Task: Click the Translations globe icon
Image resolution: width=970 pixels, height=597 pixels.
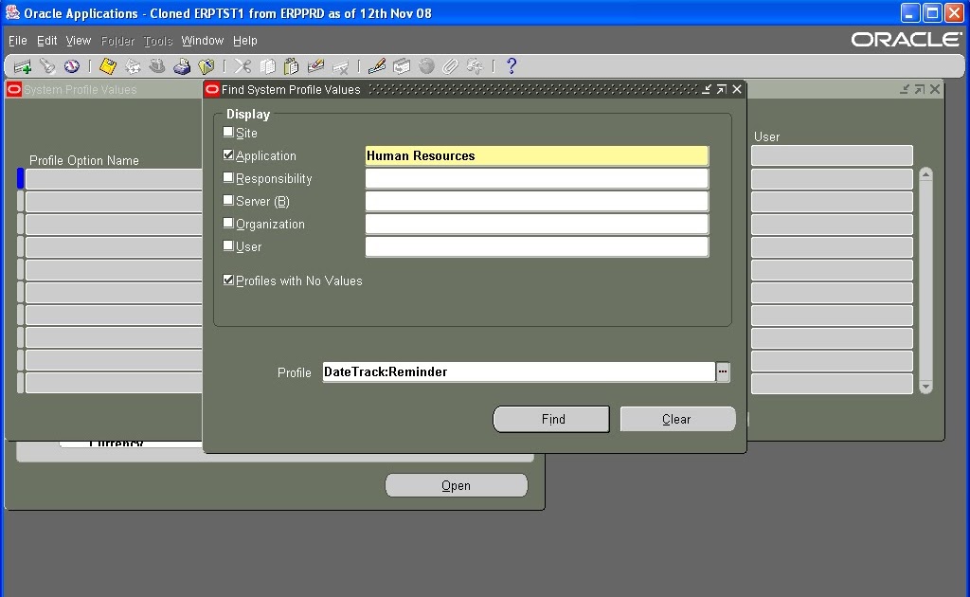Action: point(426,66)
